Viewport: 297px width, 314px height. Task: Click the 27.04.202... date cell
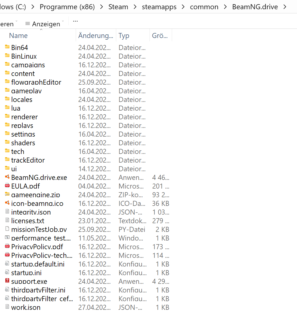click(x=94, y=307)
